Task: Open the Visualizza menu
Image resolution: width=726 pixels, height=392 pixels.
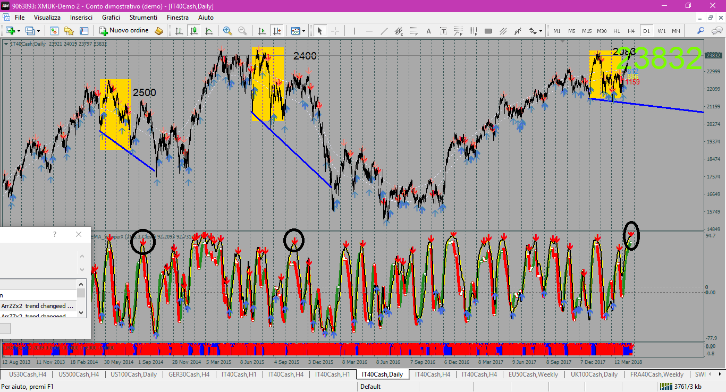Action: 47,18
